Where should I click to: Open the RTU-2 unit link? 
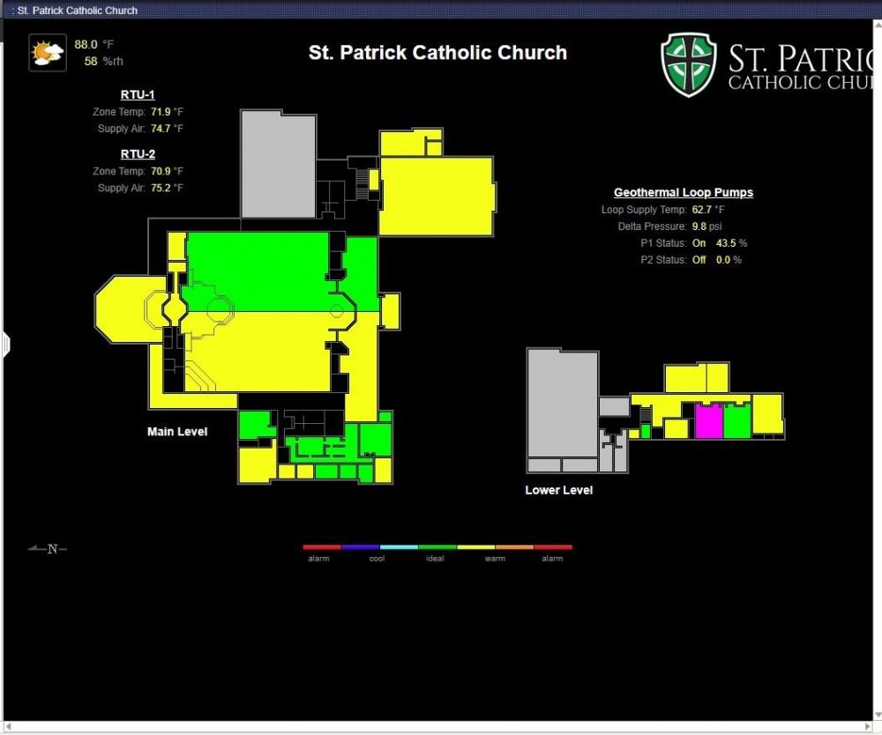click(138, 154)
